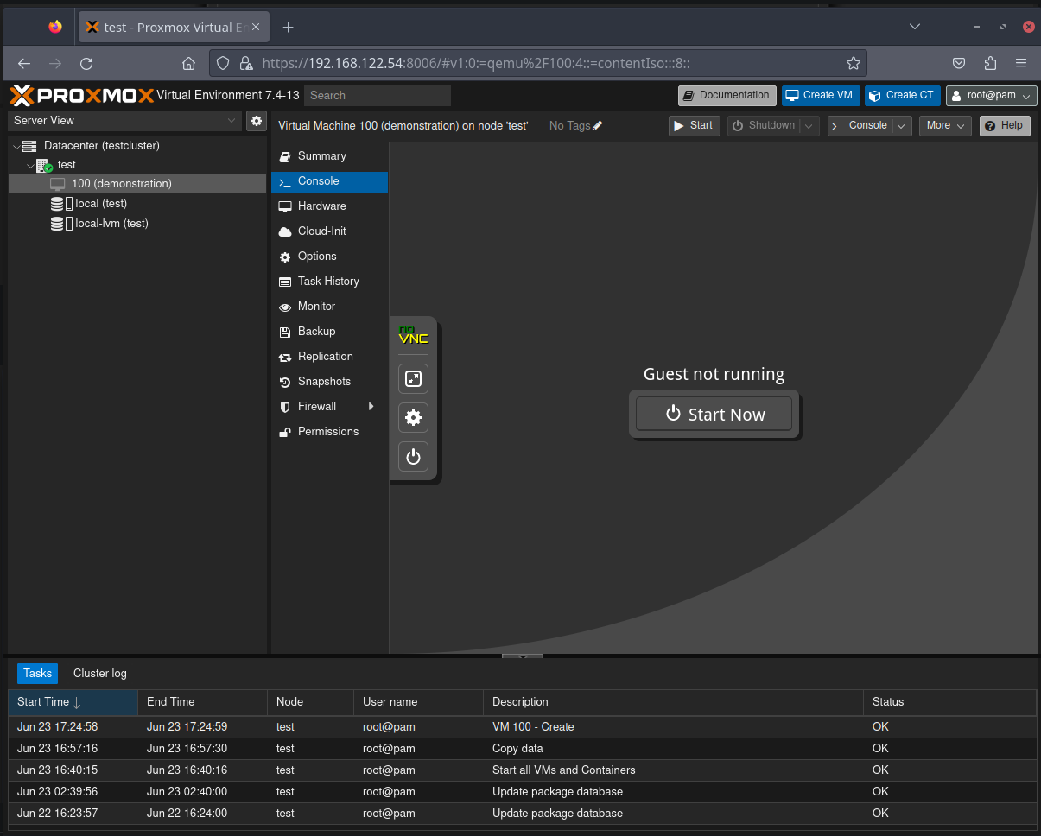Click the test node icon
The image size is (1041, 836).
(45, 165)
